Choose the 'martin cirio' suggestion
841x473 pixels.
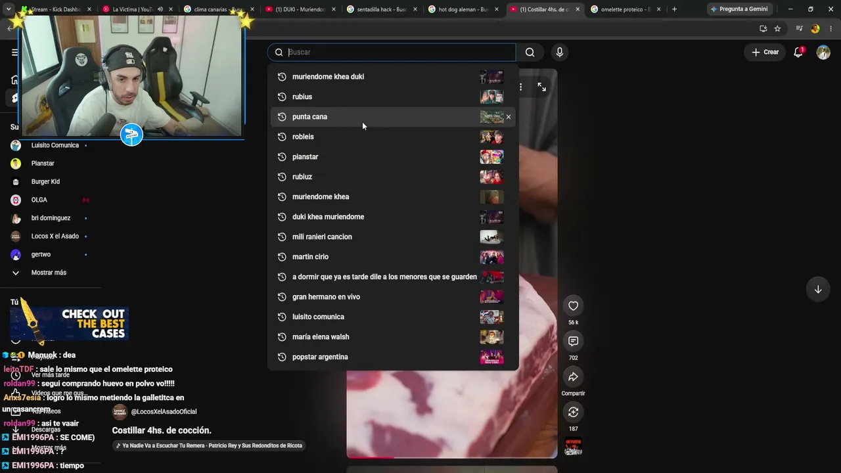coord(393,257)
